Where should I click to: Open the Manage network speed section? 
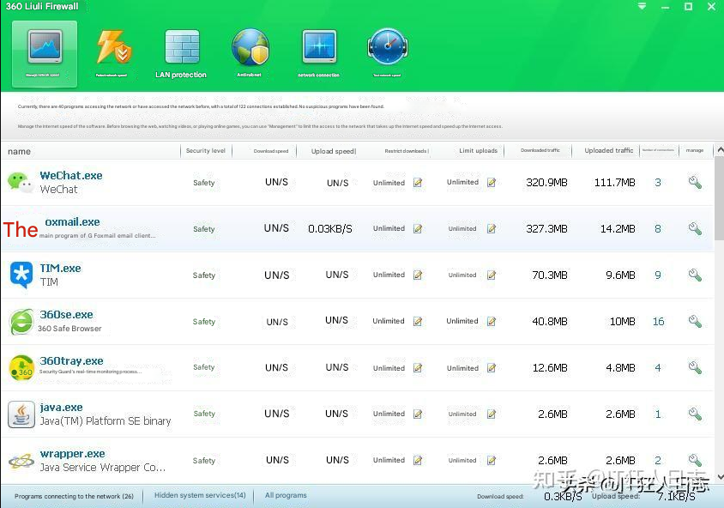(x=45, y=53)
